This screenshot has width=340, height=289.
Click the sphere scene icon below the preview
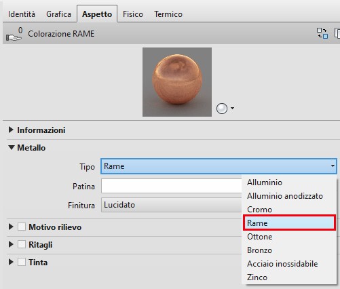click(222, 109)
